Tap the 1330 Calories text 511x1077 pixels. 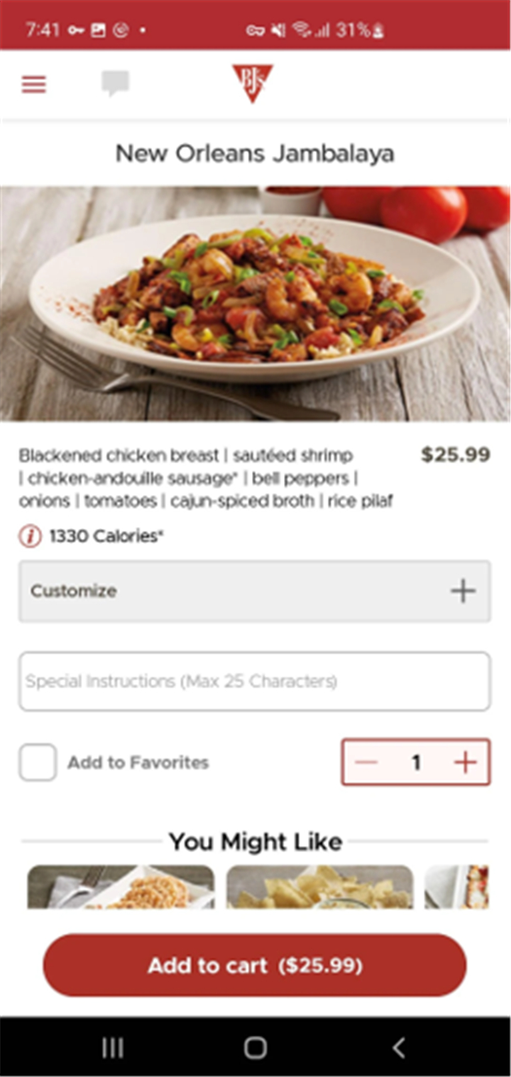click(106, 537)
